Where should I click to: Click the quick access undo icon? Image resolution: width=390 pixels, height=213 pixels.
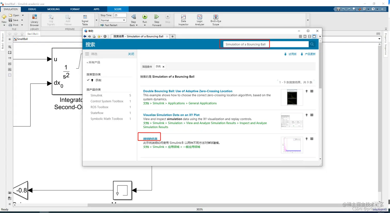tap(344, 9)
